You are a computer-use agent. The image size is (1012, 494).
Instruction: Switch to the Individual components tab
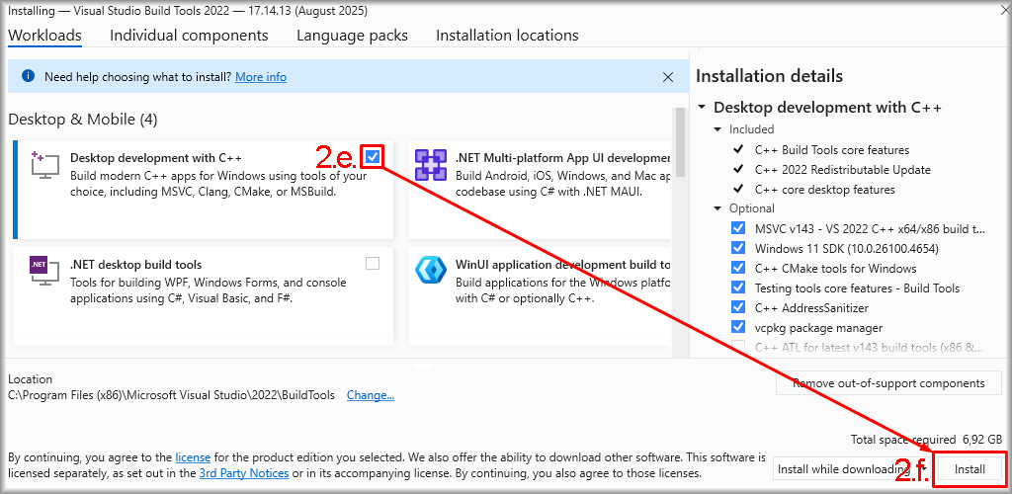(189, 36)
